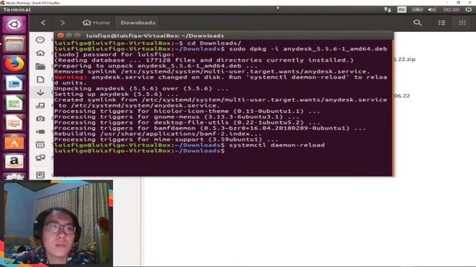Open Trash in Files sidebar
Viewport: 476px width, 267px height.
click(40, 145)
